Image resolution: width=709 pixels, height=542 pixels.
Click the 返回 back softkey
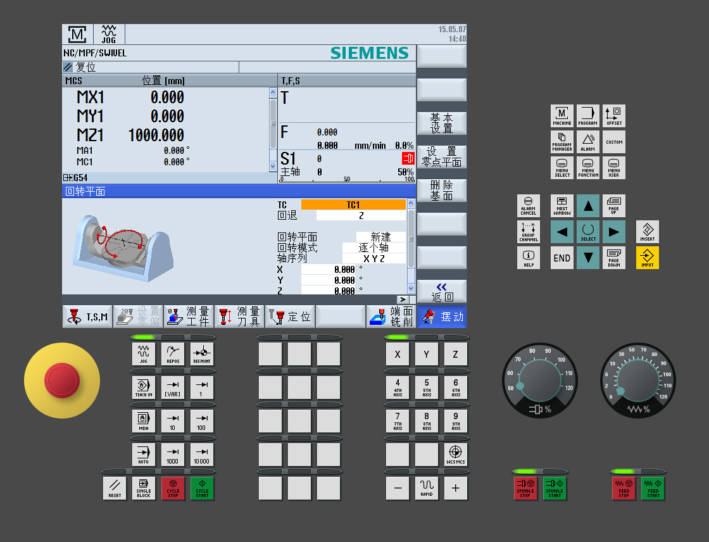click(x=441, y=291)
